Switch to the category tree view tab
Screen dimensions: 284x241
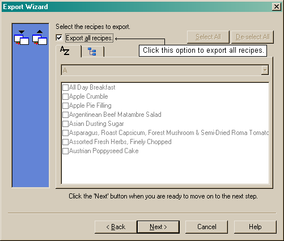click(x=92, y=52)
